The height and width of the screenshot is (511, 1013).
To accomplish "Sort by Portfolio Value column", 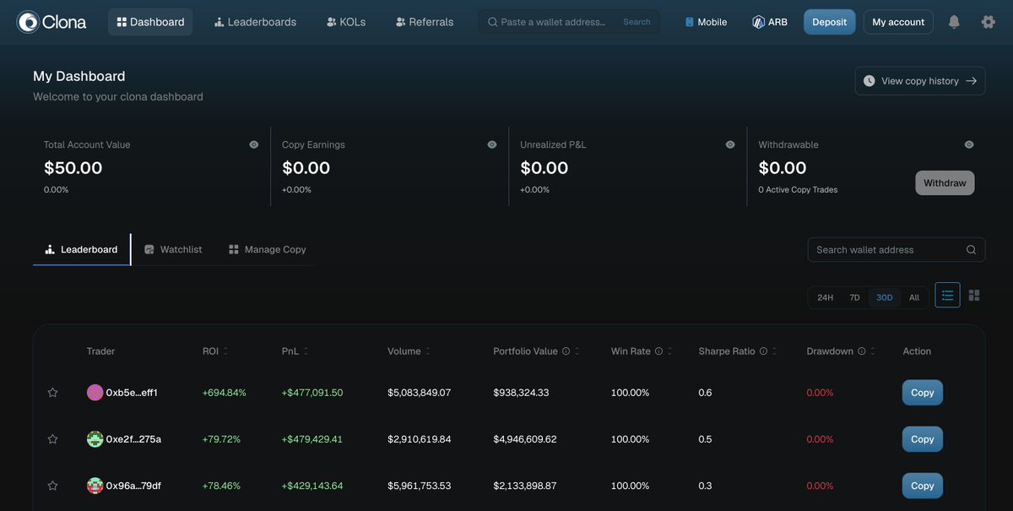I will point(578,351).
